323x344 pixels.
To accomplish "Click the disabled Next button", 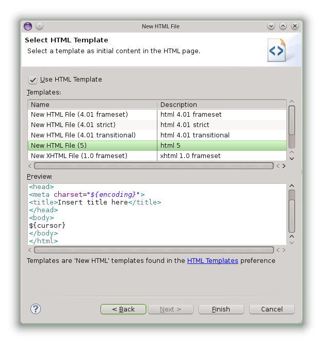I will [171, 309].
